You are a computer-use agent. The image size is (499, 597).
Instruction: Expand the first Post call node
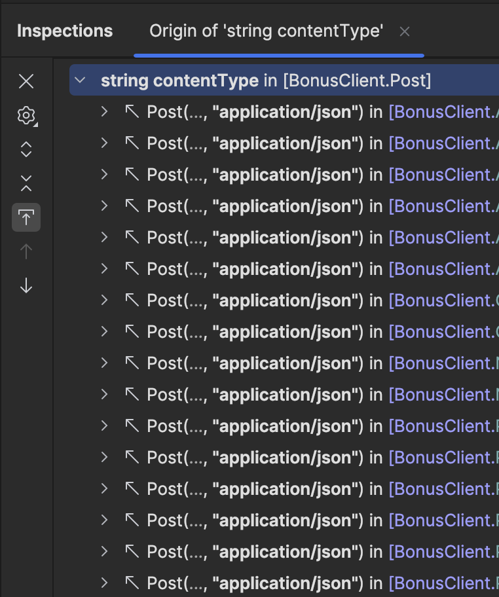coord(103,112)
